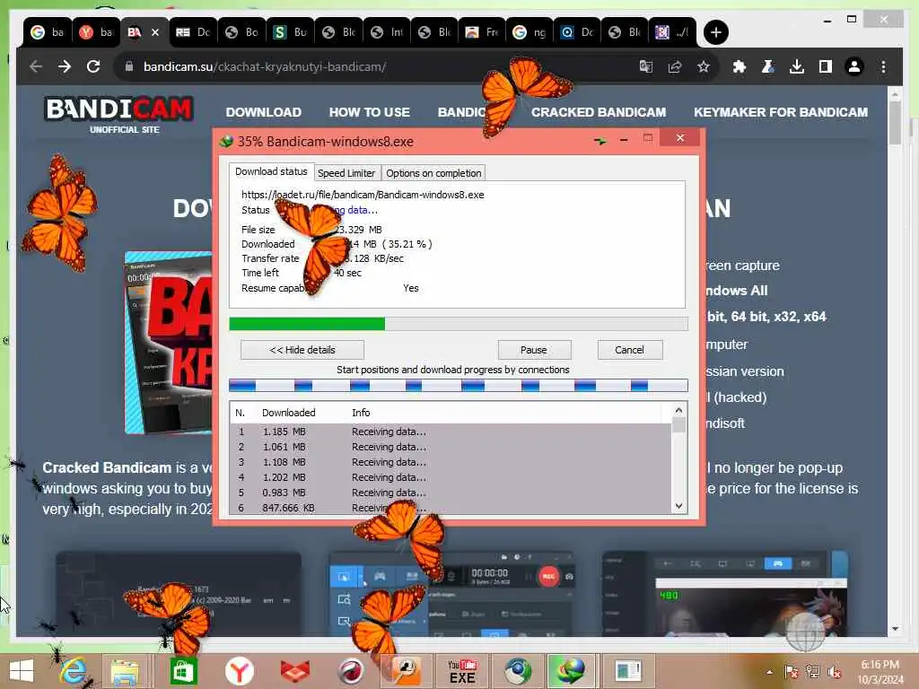Select connection row 5 with 0.983 MB

click(x=451, y=493)
